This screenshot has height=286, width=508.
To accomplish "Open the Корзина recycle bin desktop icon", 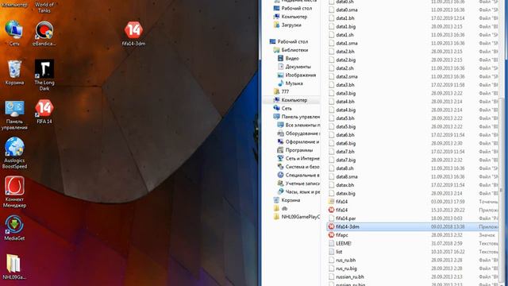I will (14, 72).
